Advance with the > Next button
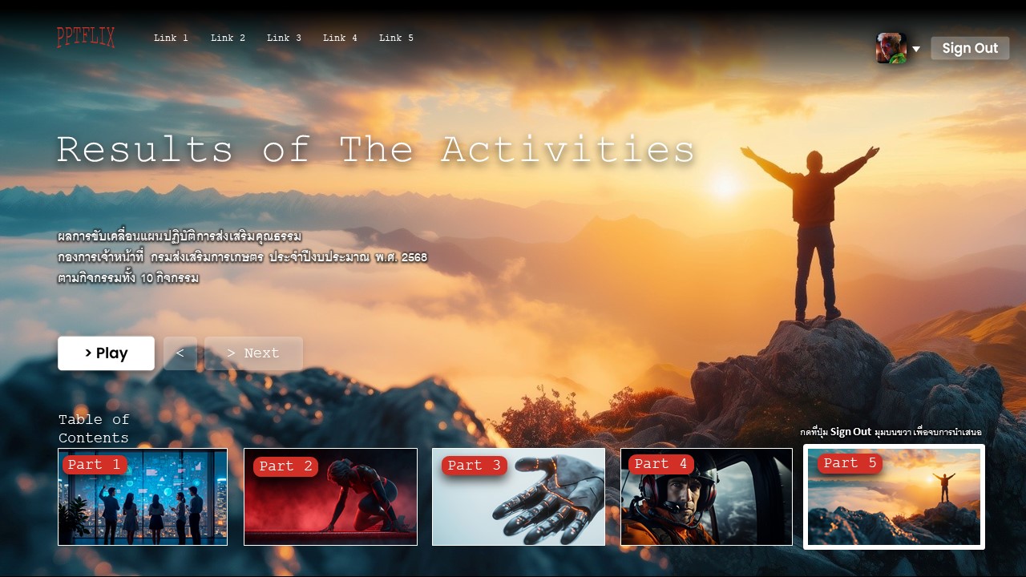This screenshot has width=1026, height=577. pyautogui.click(x=253, y=353)
